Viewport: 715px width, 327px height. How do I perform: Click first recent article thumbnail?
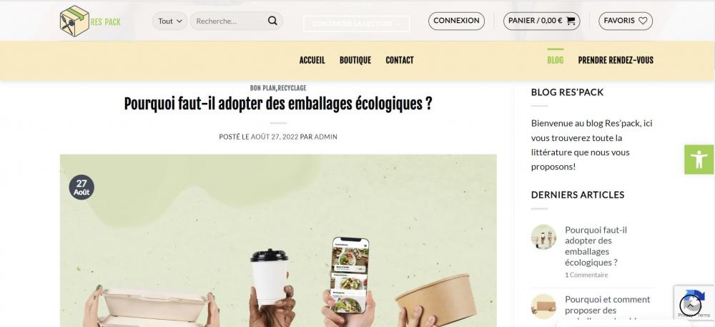point(543,237)
